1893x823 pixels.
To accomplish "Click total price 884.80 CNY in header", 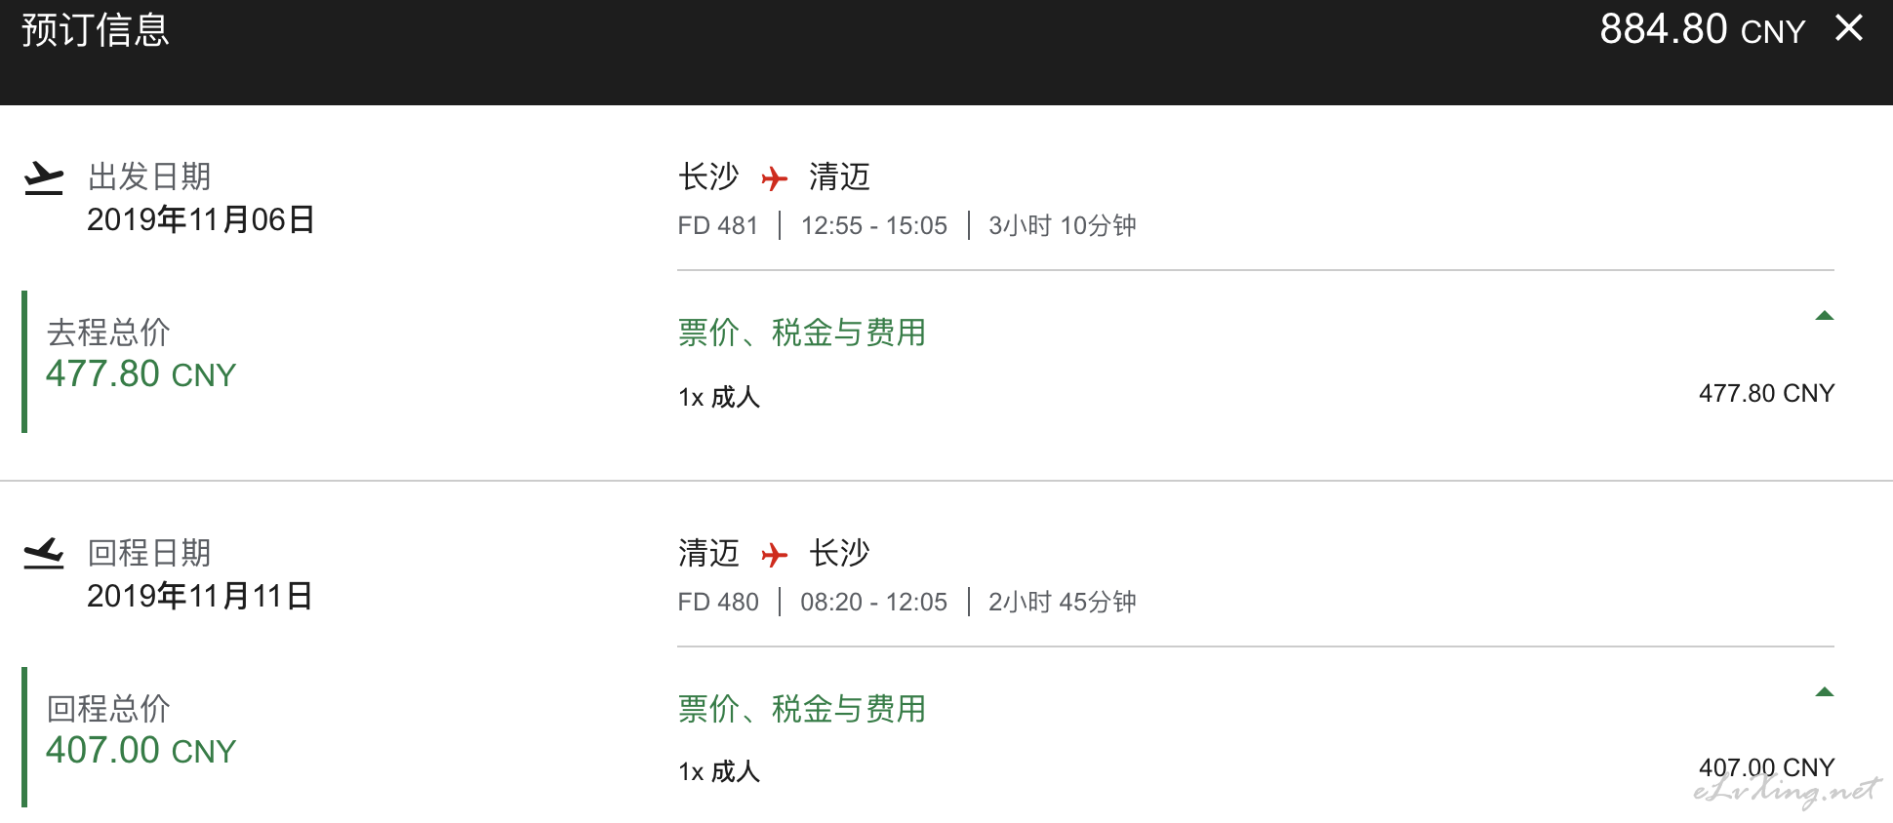I will [1703, 29].
